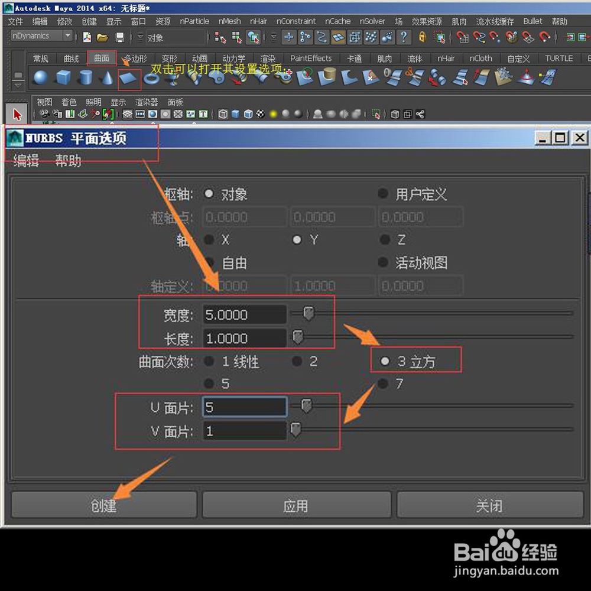Click the film gate icon in panel toolbar
The width and height of the screenshot is (591, 591).
point(140,114)
